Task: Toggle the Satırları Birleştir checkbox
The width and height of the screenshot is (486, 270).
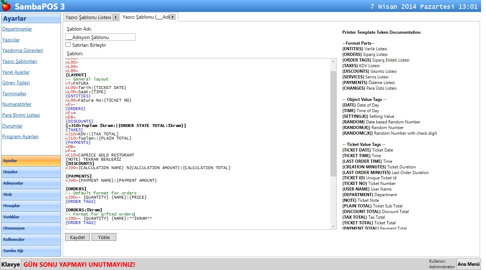Action: [x=68, y=45]
